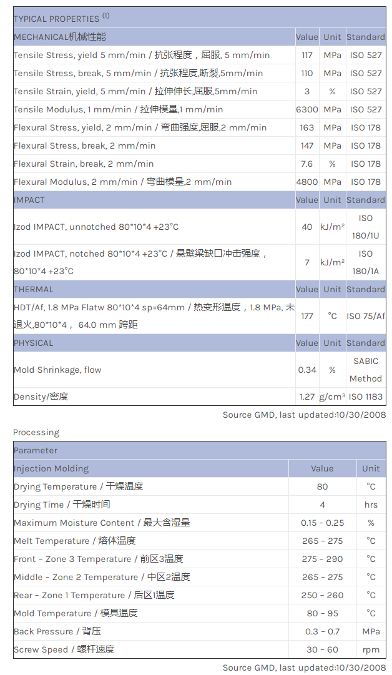The height and width of the screenshot is (675, 392).
Task: Click the SABIC Method standard cell
Action: (x=366, y=370)
